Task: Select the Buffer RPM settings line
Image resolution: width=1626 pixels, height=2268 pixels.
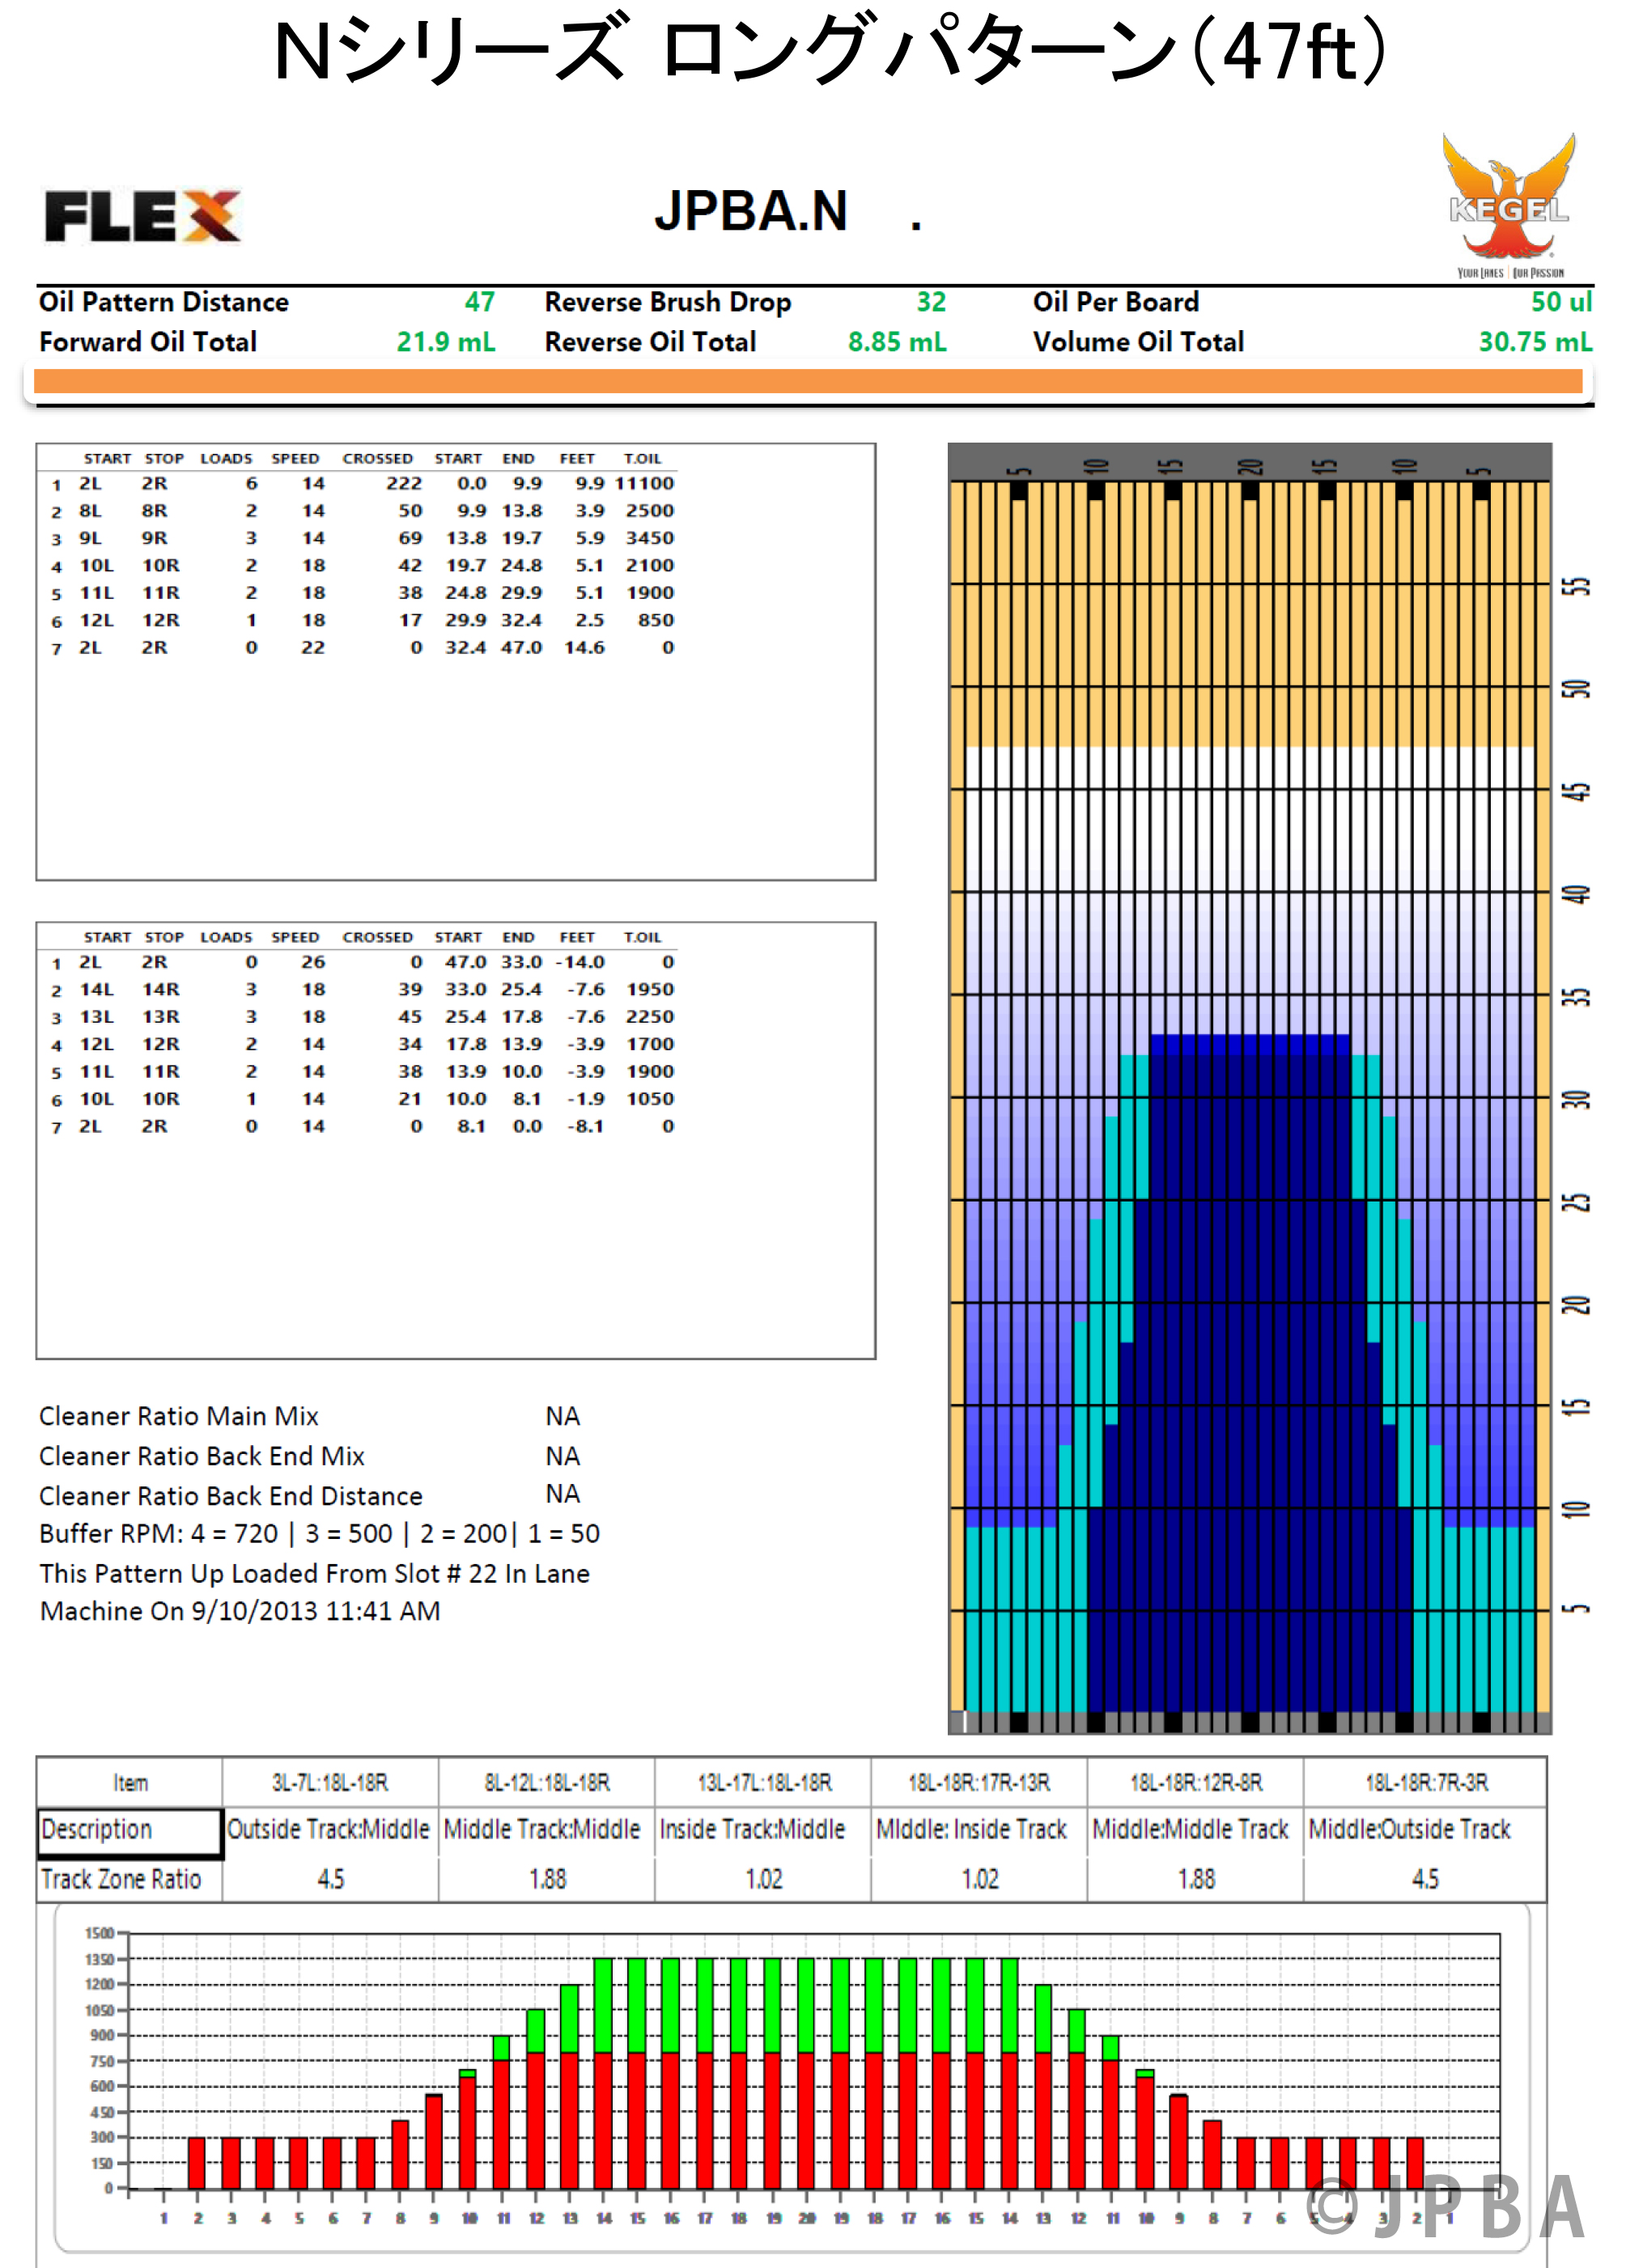Action: [x=320, y=1534]
